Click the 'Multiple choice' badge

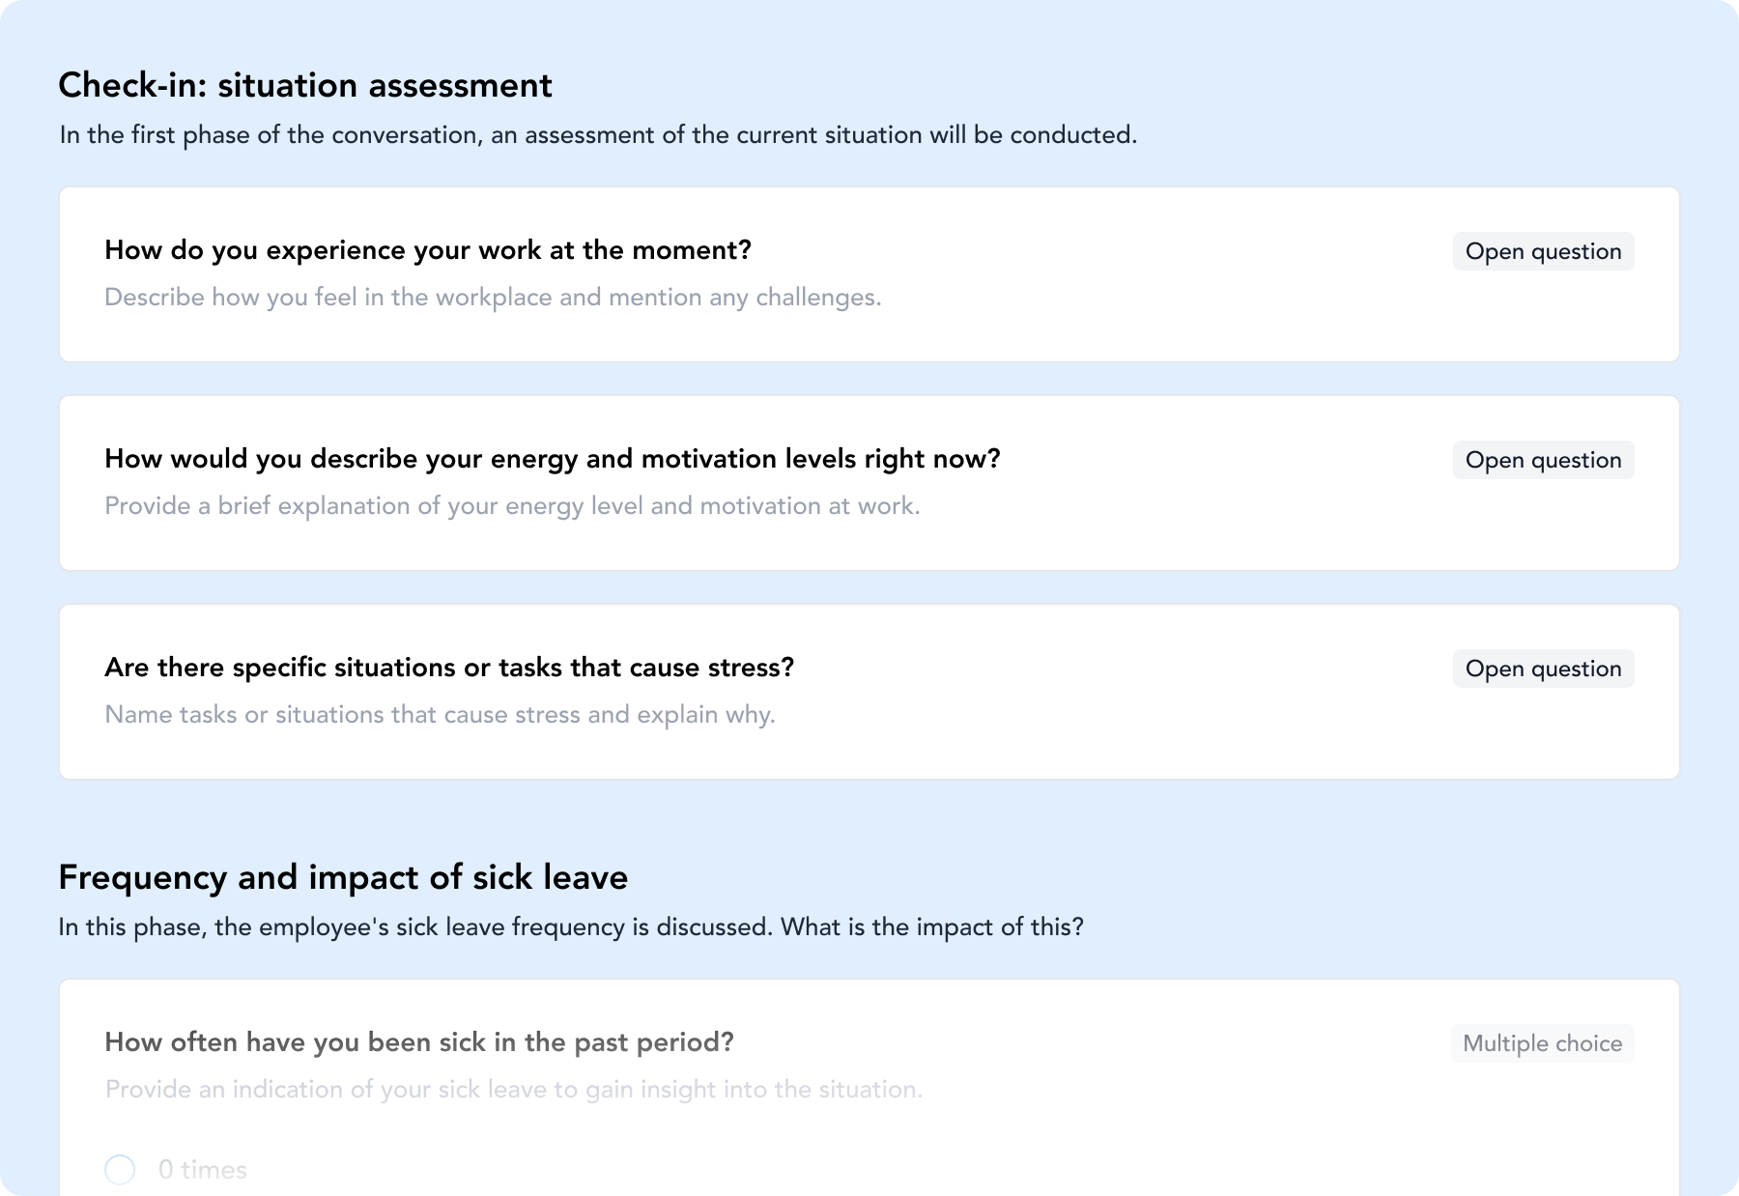[1542, 1043]
